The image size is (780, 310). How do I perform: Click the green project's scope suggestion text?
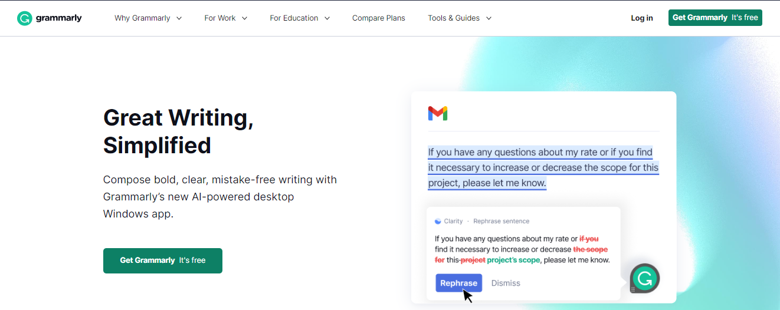coord(513,260)
